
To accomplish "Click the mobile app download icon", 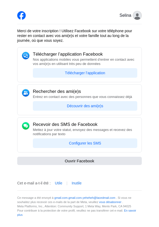I will [x=26, y=56].
